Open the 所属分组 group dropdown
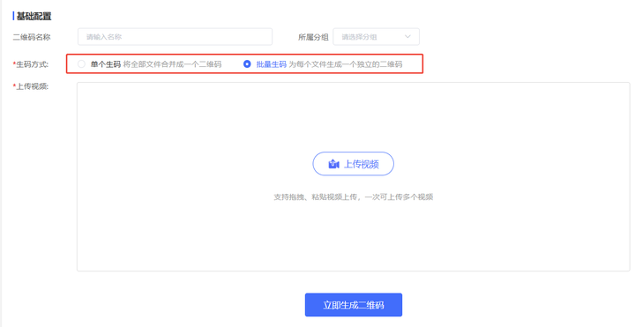This screenshot has width=635, height=327. [377, 37]
